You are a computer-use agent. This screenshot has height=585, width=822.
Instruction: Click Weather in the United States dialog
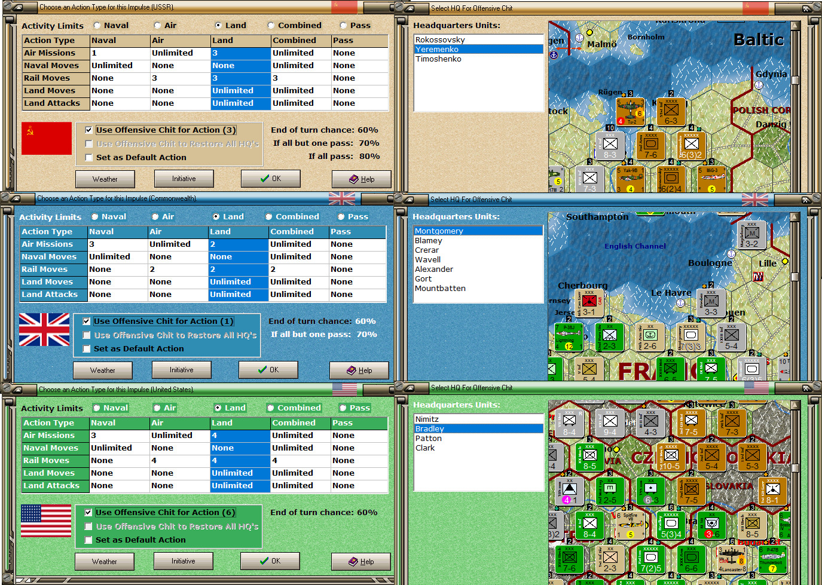coord(105,562)
